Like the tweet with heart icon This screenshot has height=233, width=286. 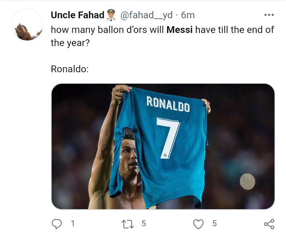click(198, 224)
